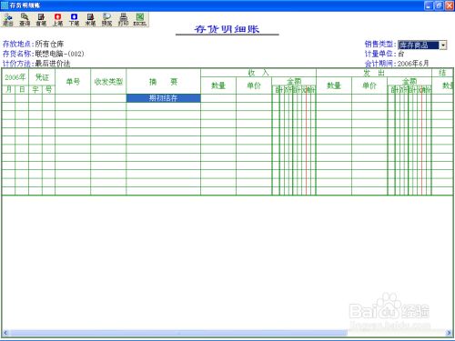Go to first record with 首笔
The height and width of the screenshot is (341, 455).
(x=41, y=19)
